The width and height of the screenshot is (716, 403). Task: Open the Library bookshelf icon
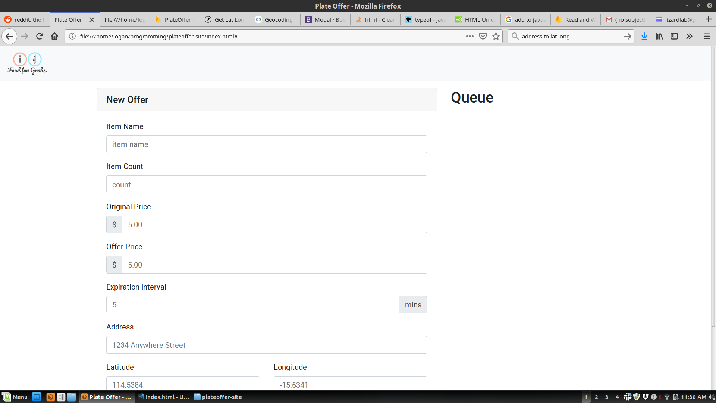point(659,36)
